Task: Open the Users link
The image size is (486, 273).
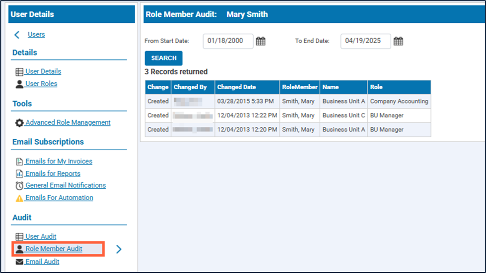Action: (36, 34)
